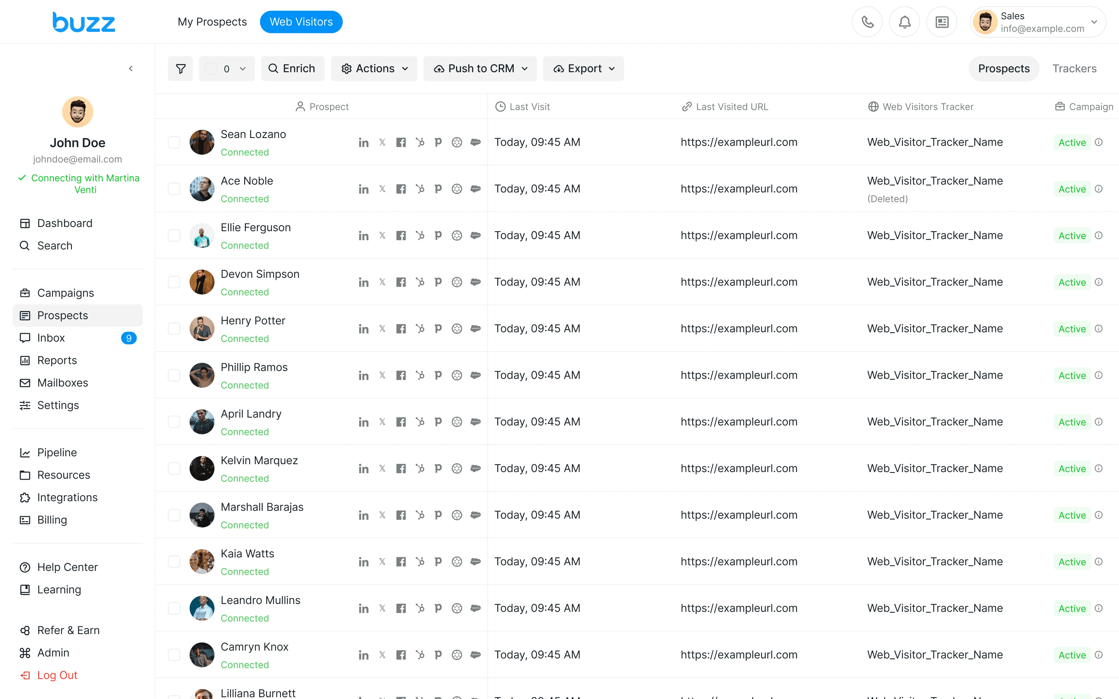Click the news feed icon in header
This screenshot has height=699, width=1119.
(942, 22)
